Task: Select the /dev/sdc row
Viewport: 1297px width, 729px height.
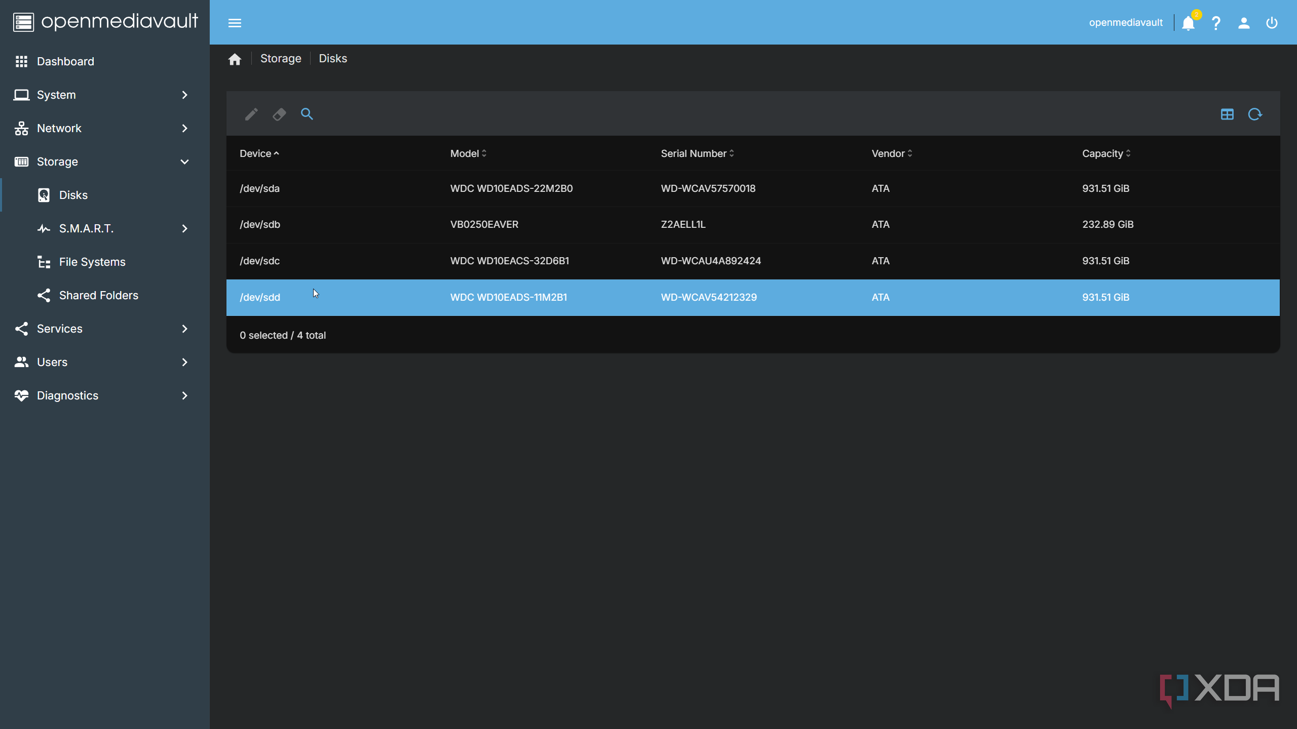Action: (753, 261)
